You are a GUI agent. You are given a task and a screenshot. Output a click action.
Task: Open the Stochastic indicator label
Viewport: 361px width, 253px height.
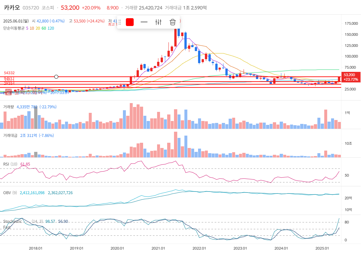[x=12, y=221]
